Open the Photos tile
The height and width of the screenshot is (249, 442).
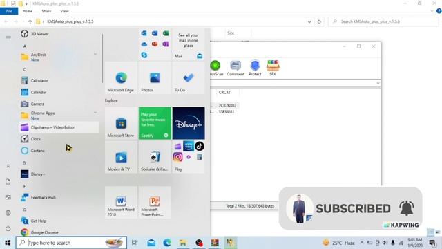click(155, 77)
